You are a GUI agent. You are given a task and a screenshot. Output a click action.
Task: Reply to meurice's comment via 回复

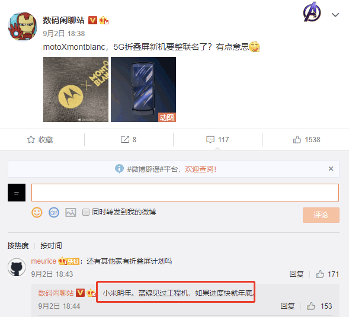(x=296, y=274)
